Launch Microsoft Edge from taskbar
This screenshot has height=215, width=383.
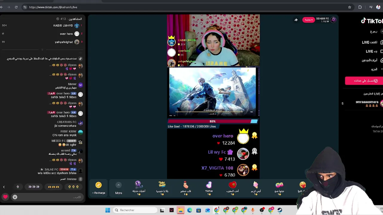click(x=190, y=210)
